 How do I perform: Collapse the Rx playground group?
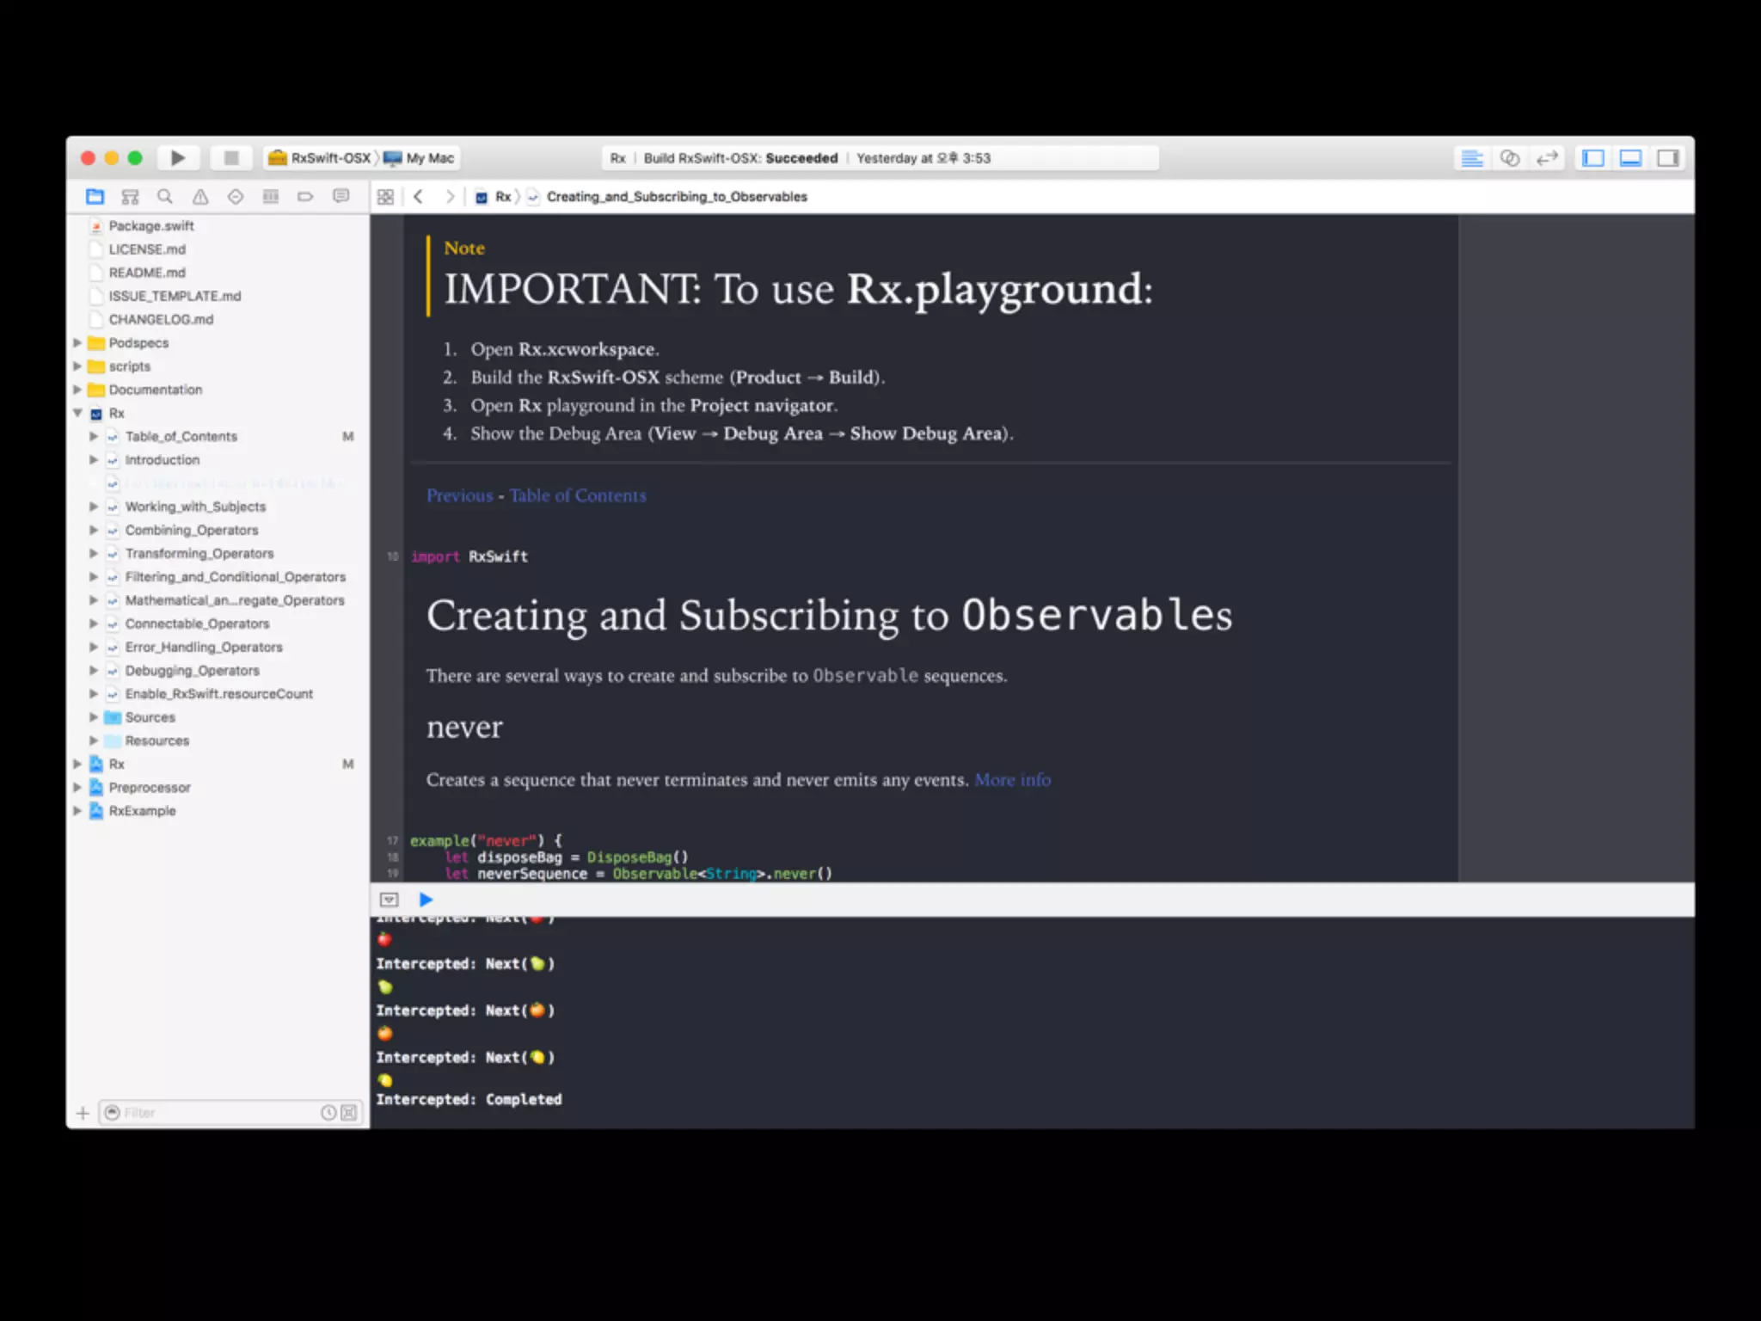(x=77, y=414)
